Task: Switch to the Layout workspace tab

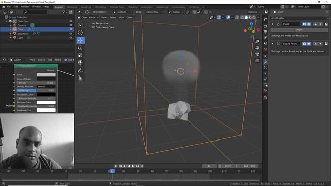Action: [x=58, y=7]
